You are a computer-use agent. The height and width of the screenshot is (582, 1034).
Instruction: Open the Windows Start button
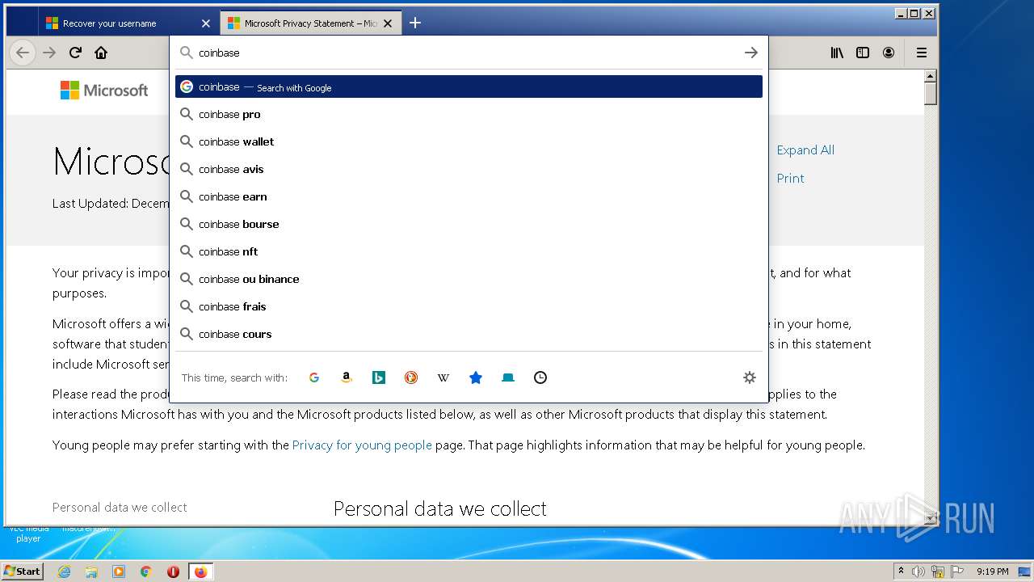click(23, 571)
